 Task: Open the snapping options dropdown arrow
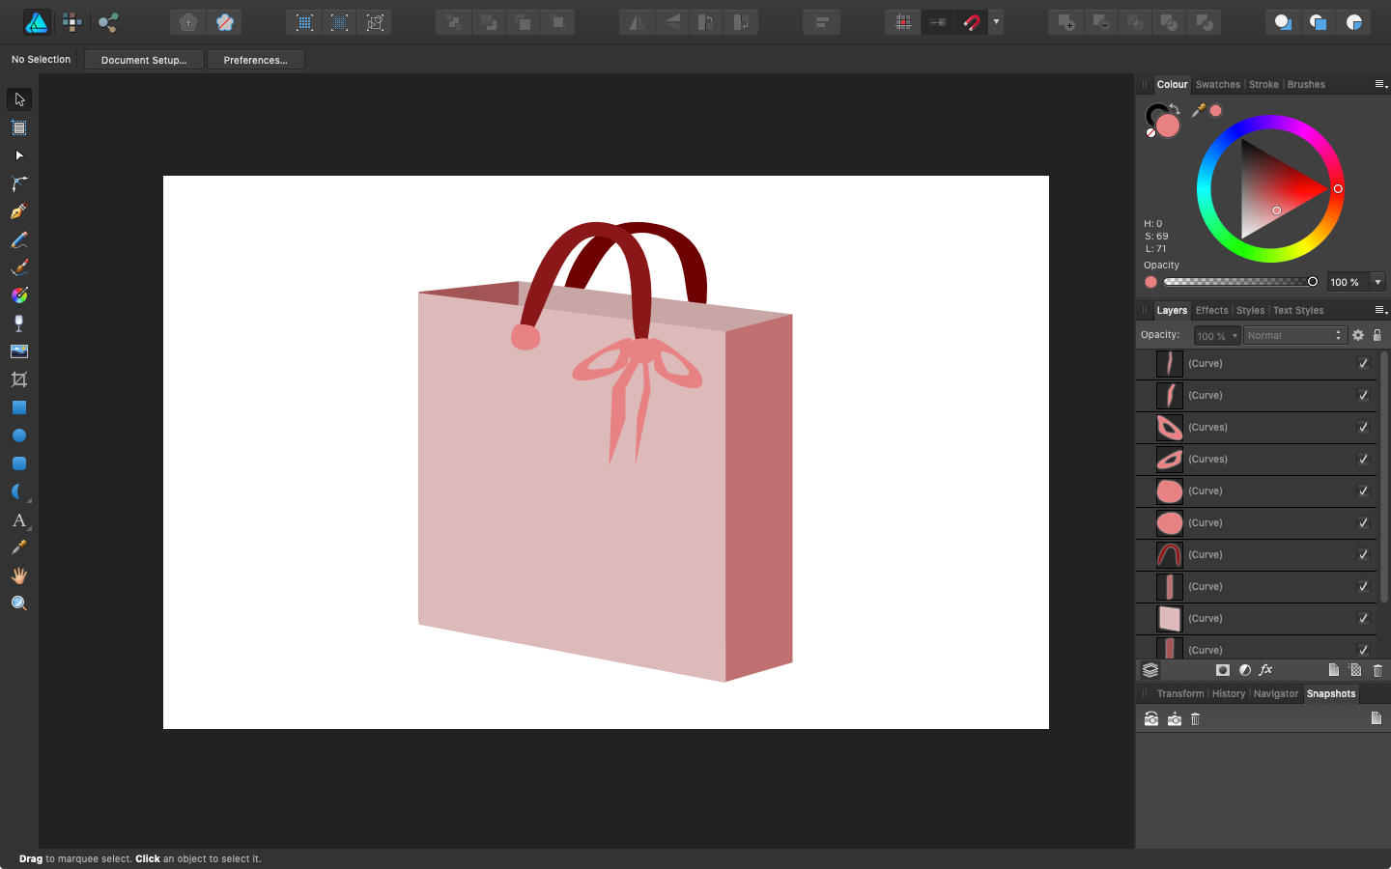click(996, 22)
